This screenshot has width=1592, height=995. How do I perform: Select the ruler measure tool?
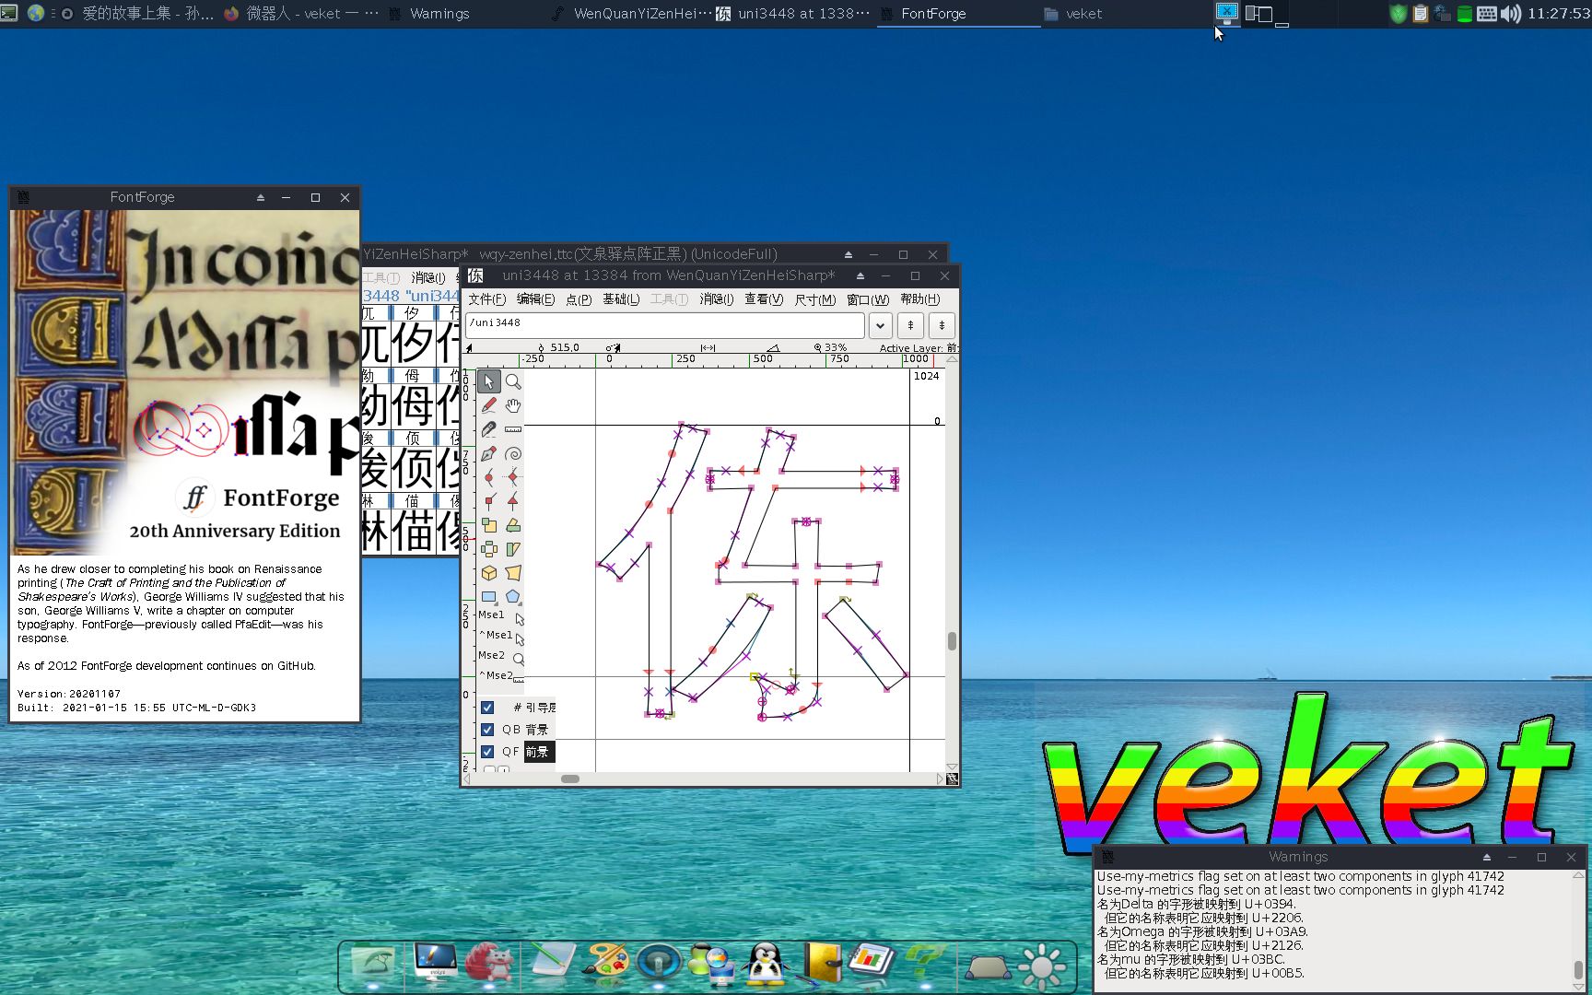pos(512,429)
